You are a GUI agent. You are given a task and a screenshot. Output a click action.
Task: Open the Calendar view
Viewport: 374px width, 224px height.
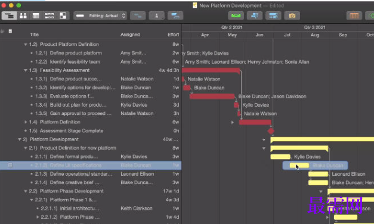click(36, 15)
